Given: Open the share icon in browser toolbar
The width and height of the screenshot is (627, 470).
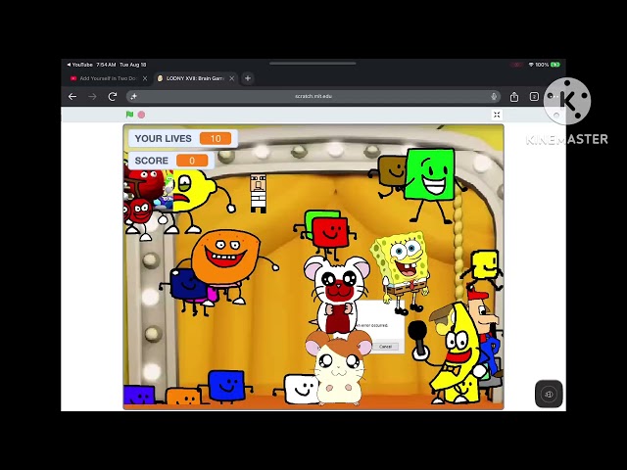Looking at the screenshot, I should (514, 96).
